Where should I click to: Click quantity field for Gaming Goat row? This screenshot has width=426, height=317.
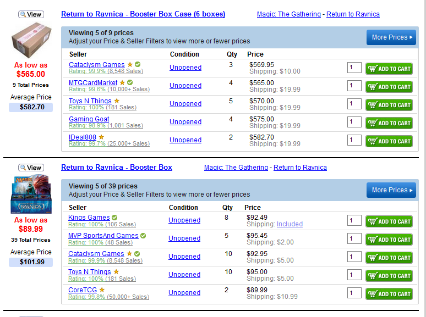[x=354, y=122]
